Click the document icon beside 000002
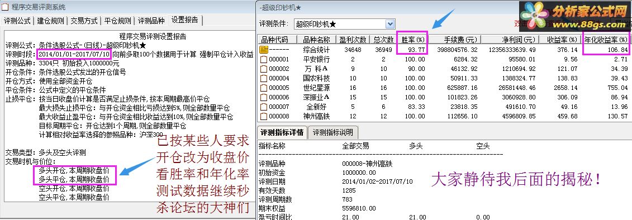632x220 pixels. [264, 69]
